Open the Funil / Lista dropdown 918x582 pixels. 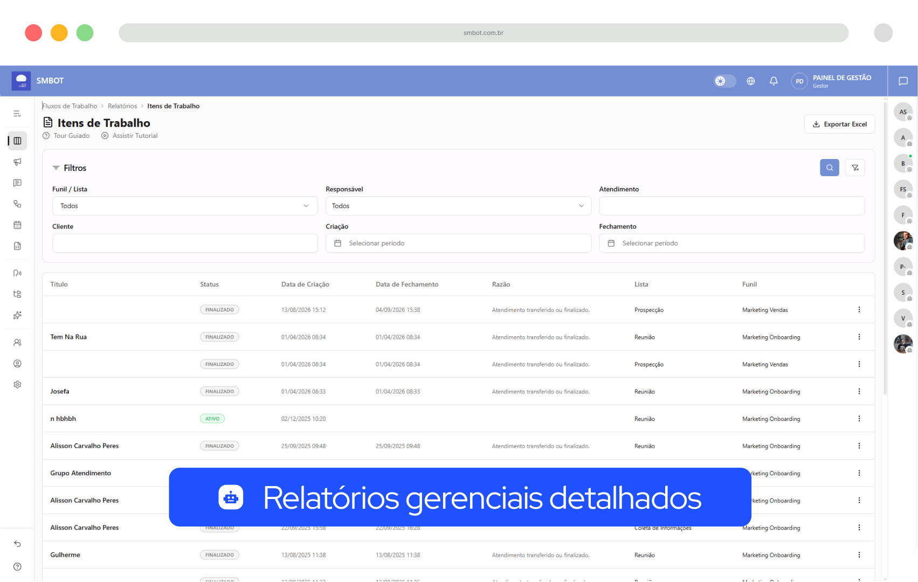click(185, 206)
